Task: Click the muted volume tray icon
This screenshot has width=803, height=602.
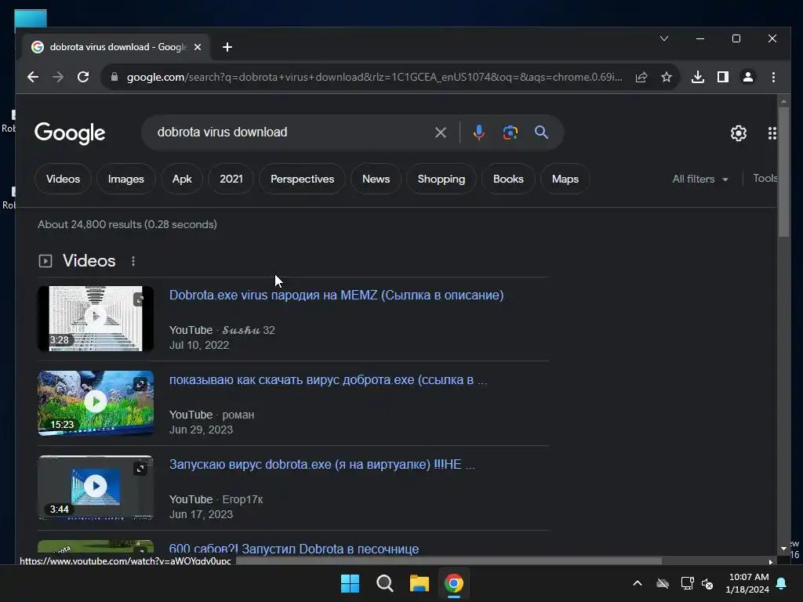Action: tap(708, 583)
